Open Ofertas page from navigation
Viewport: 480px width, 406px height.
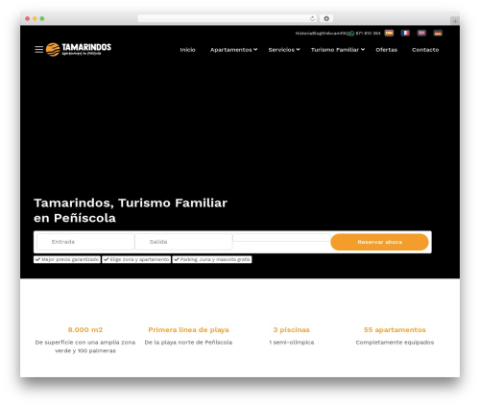click(x=386, y=50)
